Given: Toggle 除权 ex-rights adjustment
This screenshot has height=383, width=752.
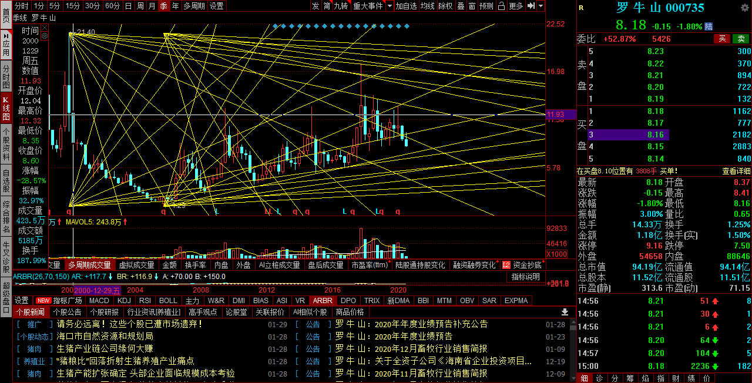Looking at the screenshot, I should click(445, 6).
